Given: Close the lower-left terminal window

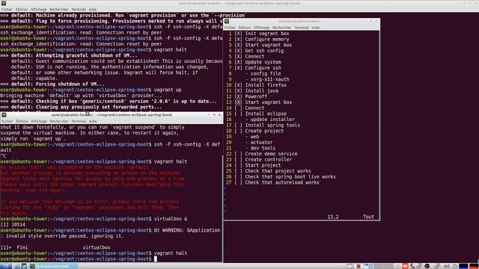Looking at the screenshot, I should 219,114.
